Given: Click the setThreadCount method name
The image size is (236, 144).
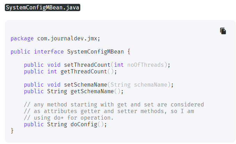Looking at the screenshot, I should point(87,65).
